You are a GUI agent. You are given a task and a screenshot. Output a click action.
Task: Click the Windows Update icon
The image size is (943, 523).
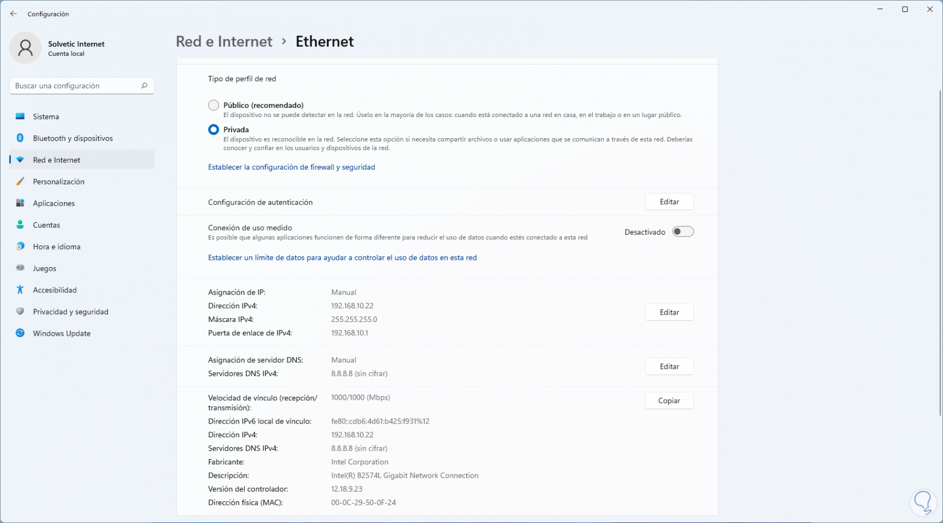point(20,333)
